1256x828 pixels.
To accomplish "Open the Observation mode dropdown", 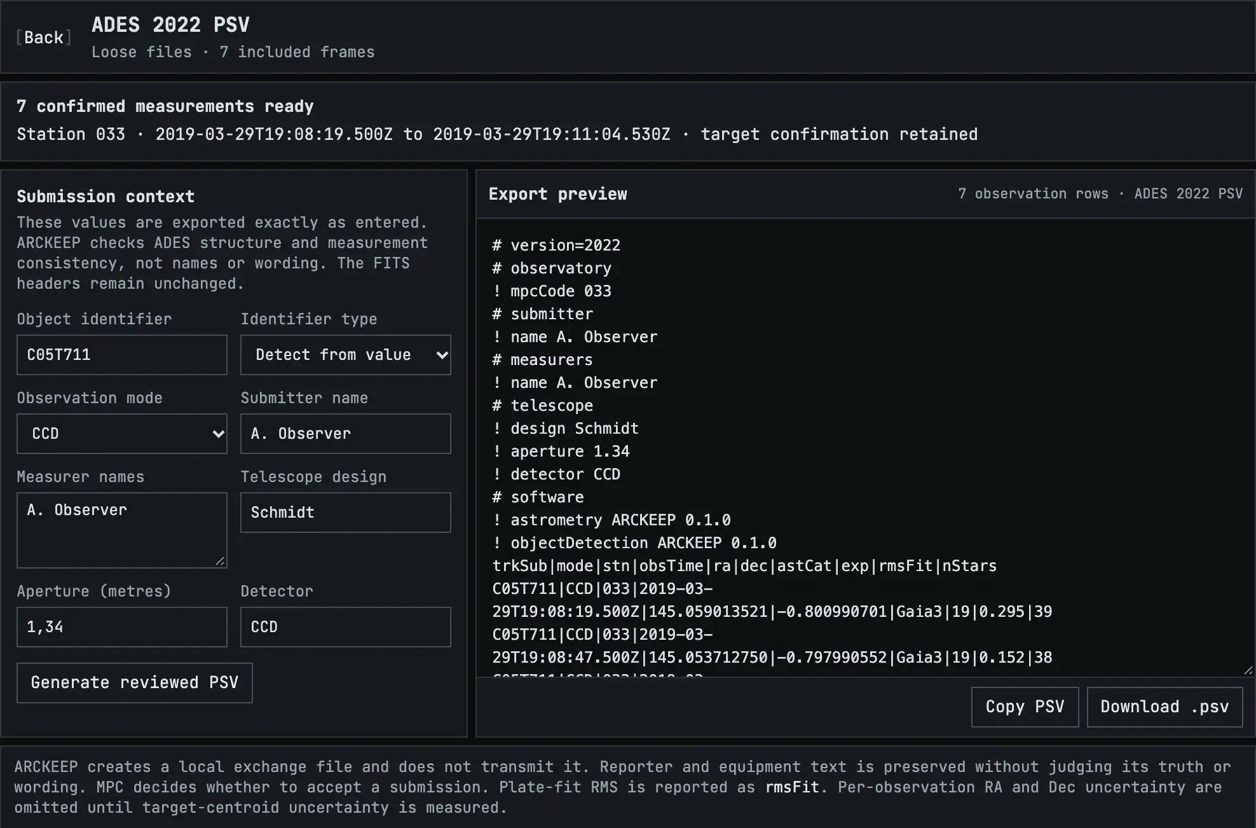I will click(x=122, y=434).
